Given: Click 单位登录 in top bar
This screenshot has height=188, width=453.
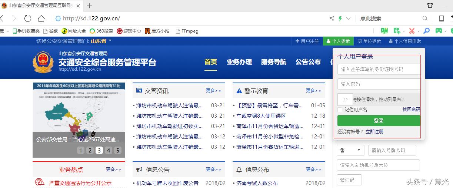Looking at the screenshot, I should tap(369, 41).
